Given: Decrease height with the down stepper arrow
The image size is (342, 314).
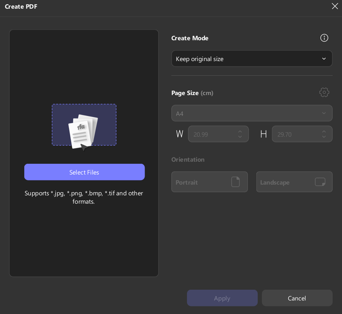Looking at the screenshot, I should pos(324,137).
